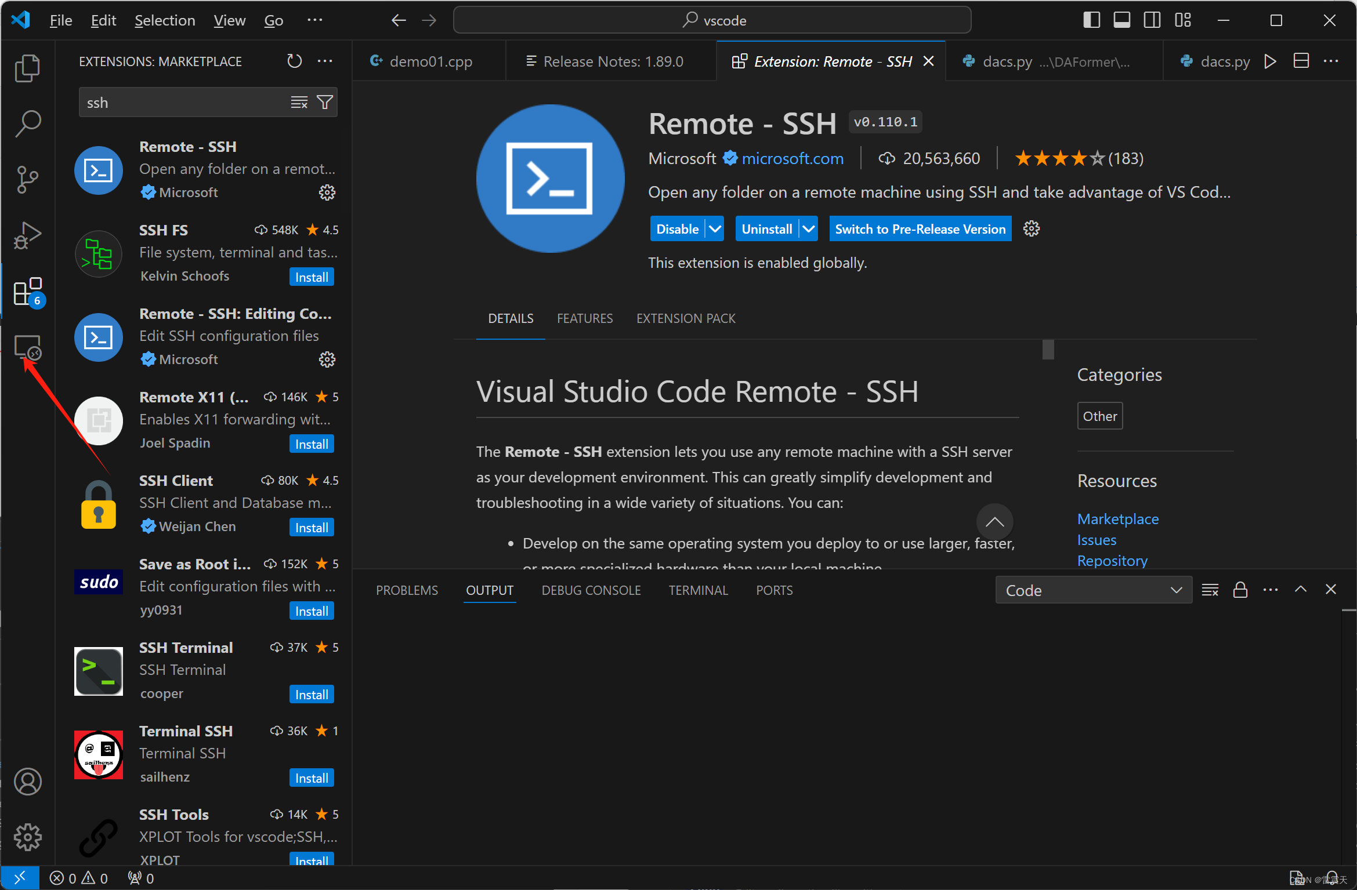This screenshot has height=890, width=1357.
Task: Open manage gear for Remote - SSH list item
Action: pos(327,192)
